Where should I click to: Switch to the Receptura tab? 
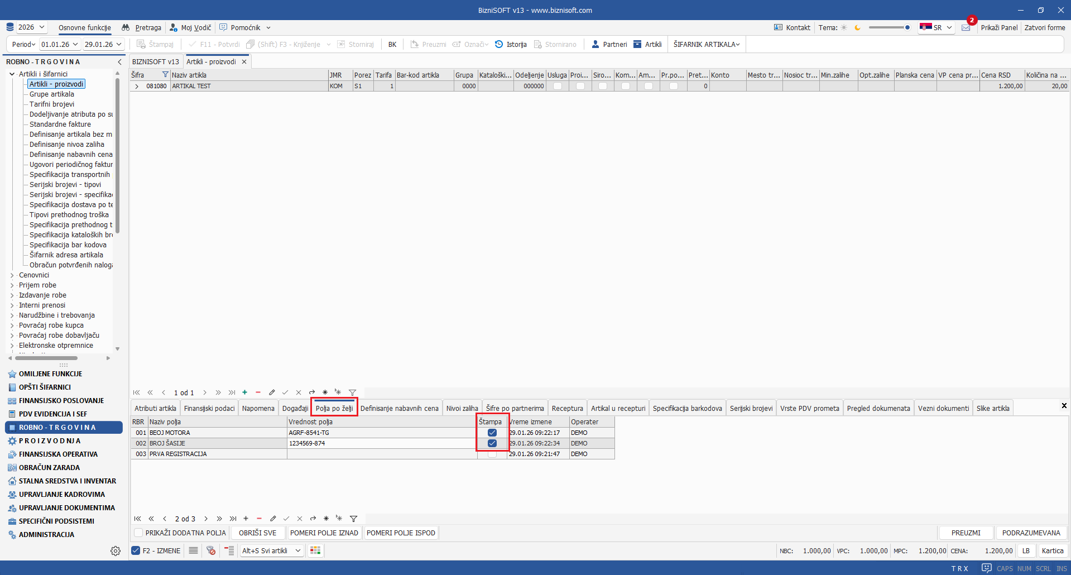pyautogui.click(x=567, y=408)
